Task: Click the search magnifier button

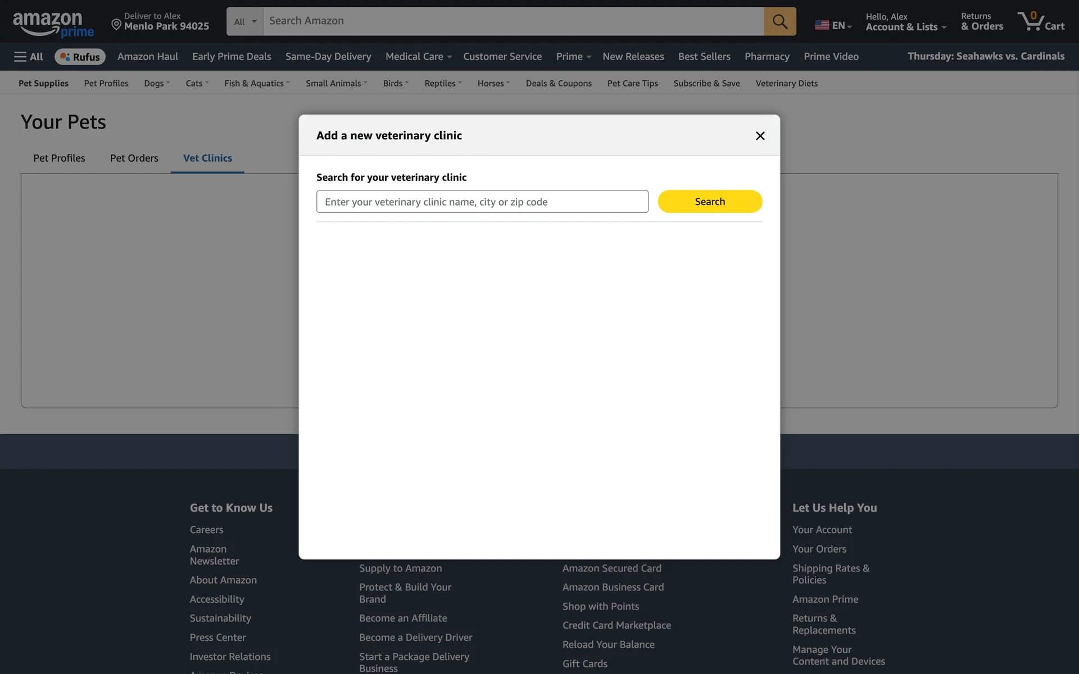Action: [779, 21]
